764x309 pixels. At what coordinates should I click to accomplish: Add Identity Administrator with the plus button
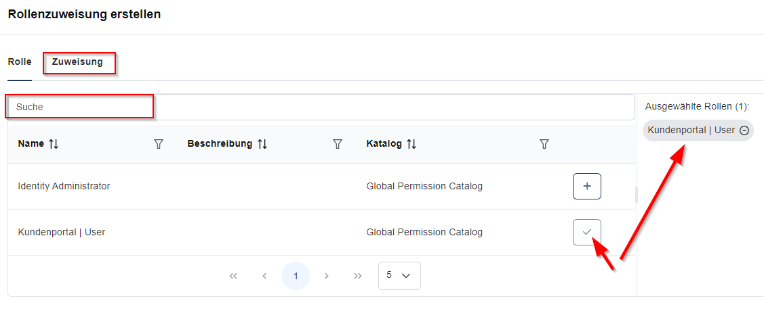click(x=587, y=186)
